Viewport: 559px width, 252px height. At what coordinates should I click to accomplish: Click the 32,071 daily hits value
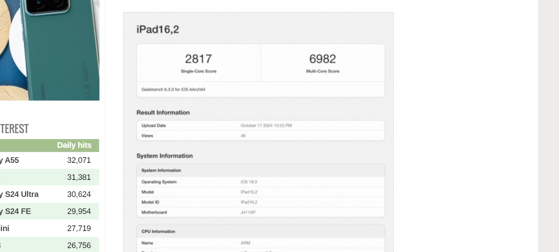tap(79, 160)
